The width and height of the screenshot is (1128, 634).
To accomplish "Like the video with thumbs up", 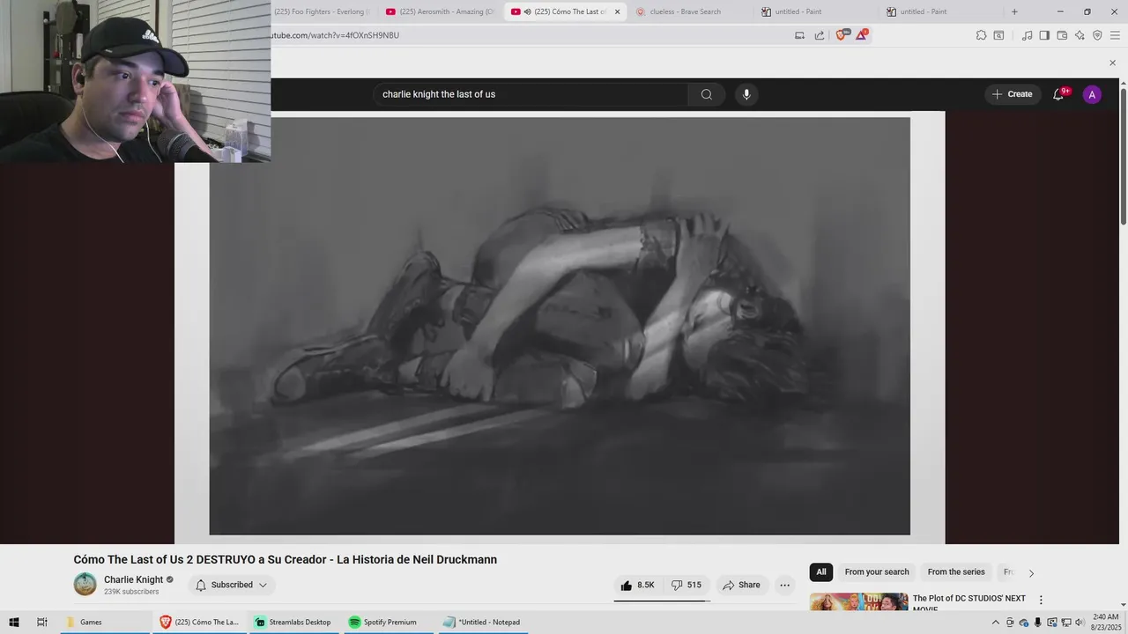I will [x=637, y=585].
